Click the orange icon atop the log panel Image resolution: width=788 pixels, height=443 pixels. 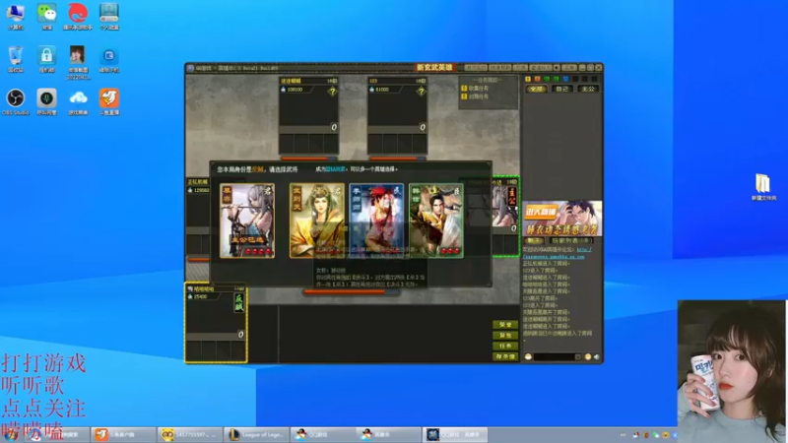coord(537,79)
